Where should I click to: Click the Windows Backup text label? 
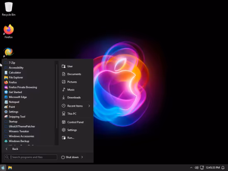(x=19, y=141)
